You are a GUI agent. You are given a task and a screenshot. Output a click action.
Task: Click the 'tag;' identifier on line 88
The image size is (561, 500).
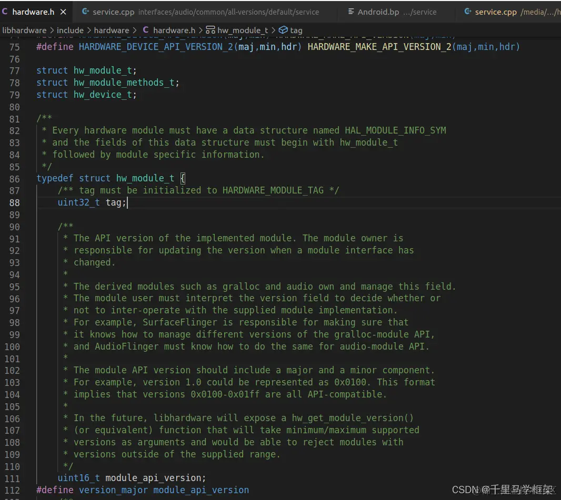(x=116, y=202)
